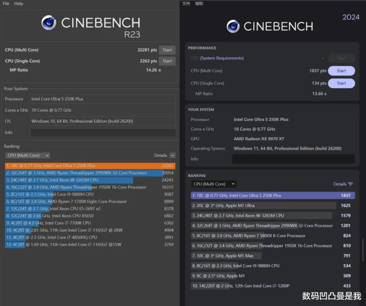The height and width of the screenshot is (306, 366).
Task: Open the GPU System Requirements link
Action: point(221,58)
